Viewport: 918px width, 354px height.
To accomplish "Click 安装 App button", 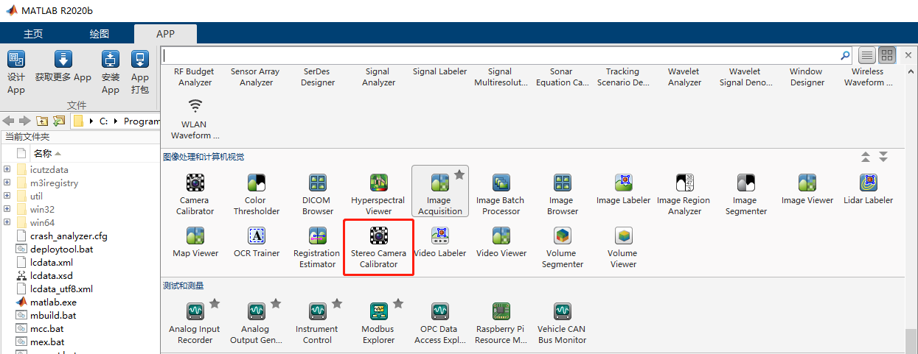I will pyautogui.click(x=111, y=73).
